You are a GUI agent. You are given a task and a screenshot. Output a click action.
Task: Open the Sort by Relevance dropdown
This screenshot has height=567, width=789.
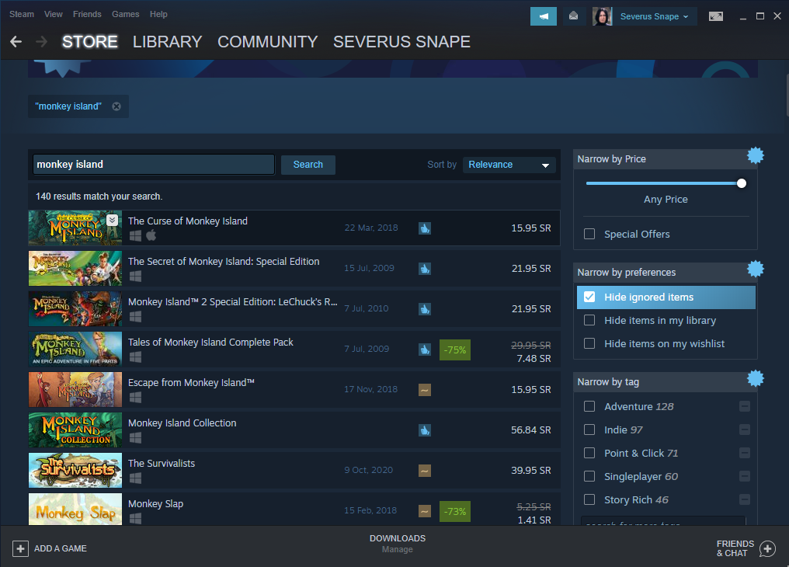tap(509, 165)
